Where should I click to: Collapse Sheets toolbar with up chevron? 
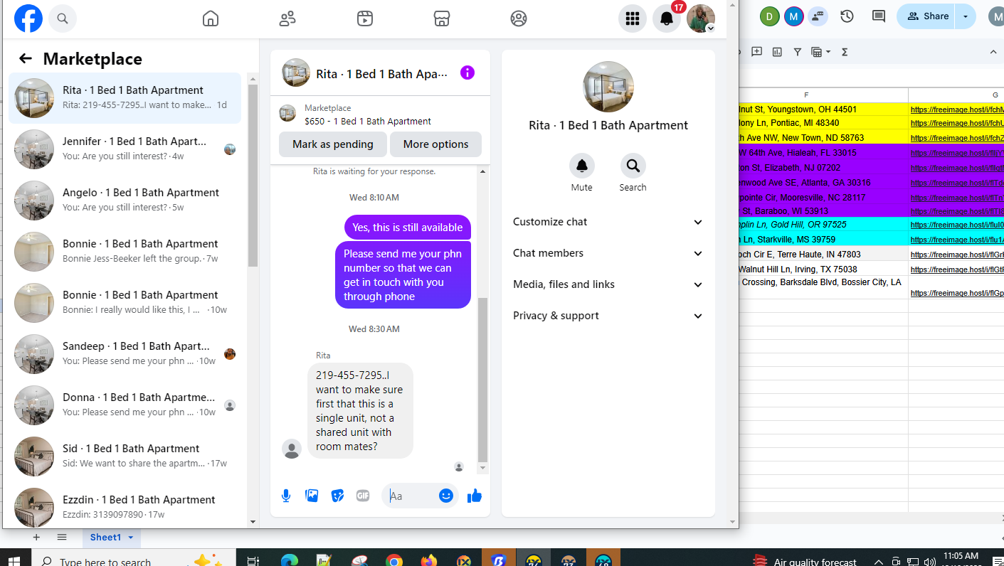click(993, 52)
